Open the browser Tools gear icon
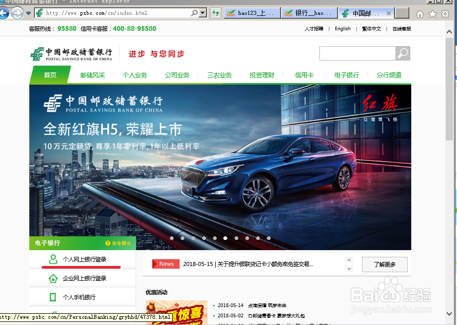The height and width of the screenshot is (325, 457). coord(445,14)
